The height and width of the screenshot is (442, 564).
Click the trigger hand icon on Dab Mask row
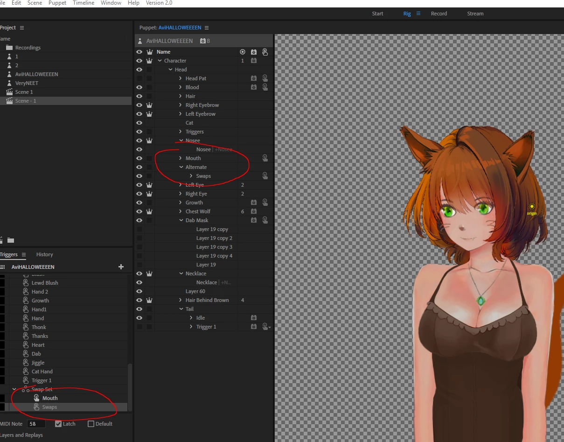[265, 220]
